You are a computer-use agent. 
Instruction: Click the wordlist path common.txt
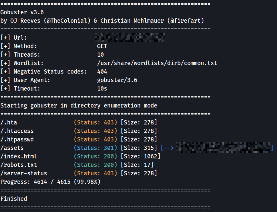pos(157,63)
